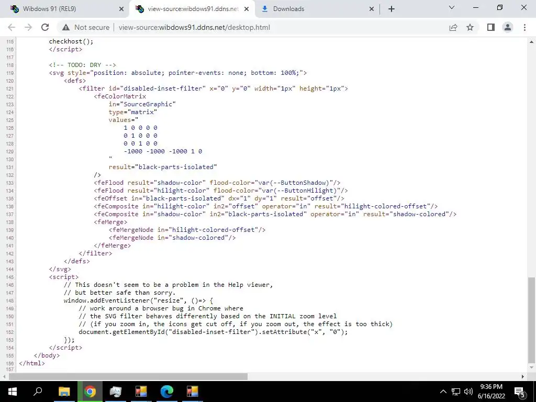This screenshot has width=536, height=402.
Task: Click the scroll up arrow
Action: pos(531,42)
